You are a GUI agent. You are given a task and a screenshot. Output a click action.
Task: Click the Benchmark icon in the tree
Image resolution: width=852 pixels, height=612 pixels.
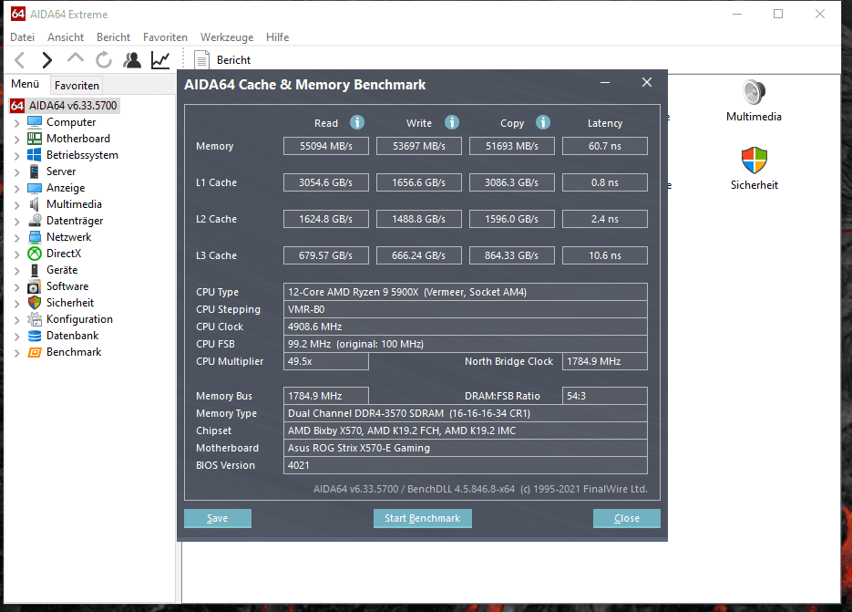pos(35,352)
